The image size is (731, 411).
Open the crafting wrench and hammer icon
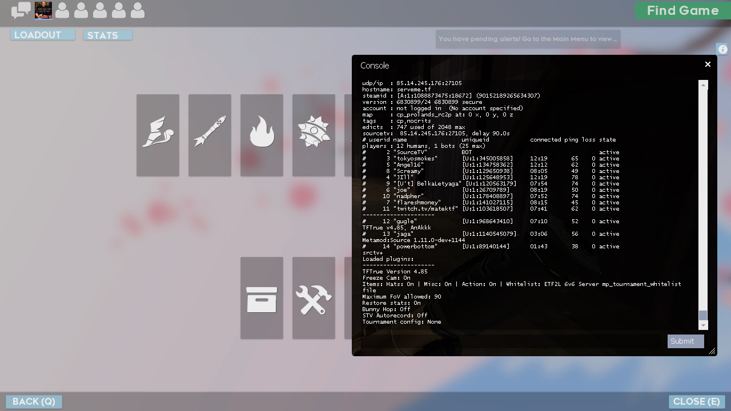pyautogui.click(x=314, y=298)
